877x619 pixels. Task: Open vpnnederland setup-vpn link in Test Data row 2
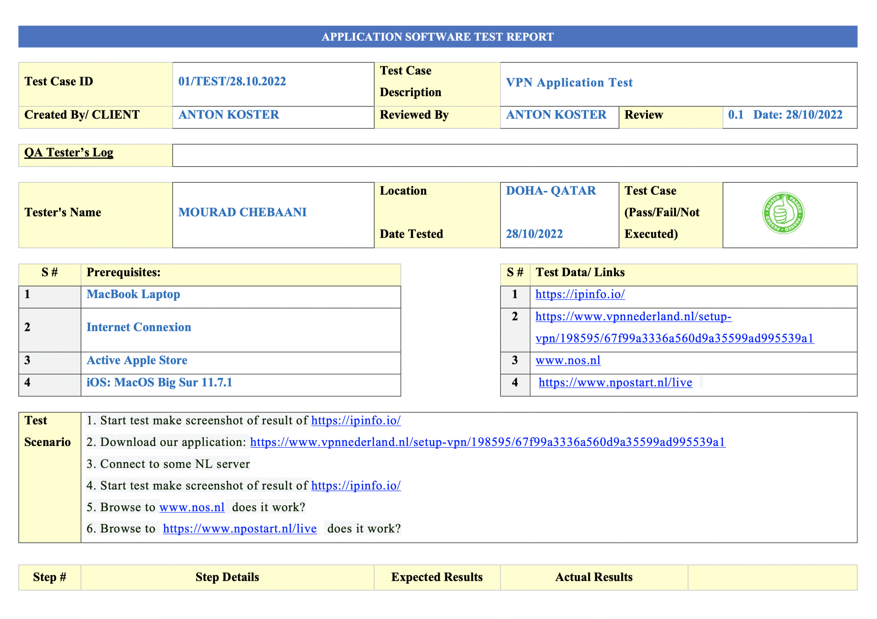[x=675, y=327]
